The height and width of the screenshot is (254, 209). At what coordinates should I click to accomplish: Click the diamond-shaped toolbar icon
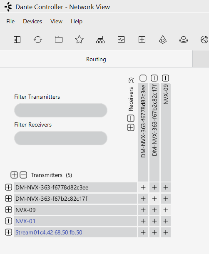(x=163, y=40)
